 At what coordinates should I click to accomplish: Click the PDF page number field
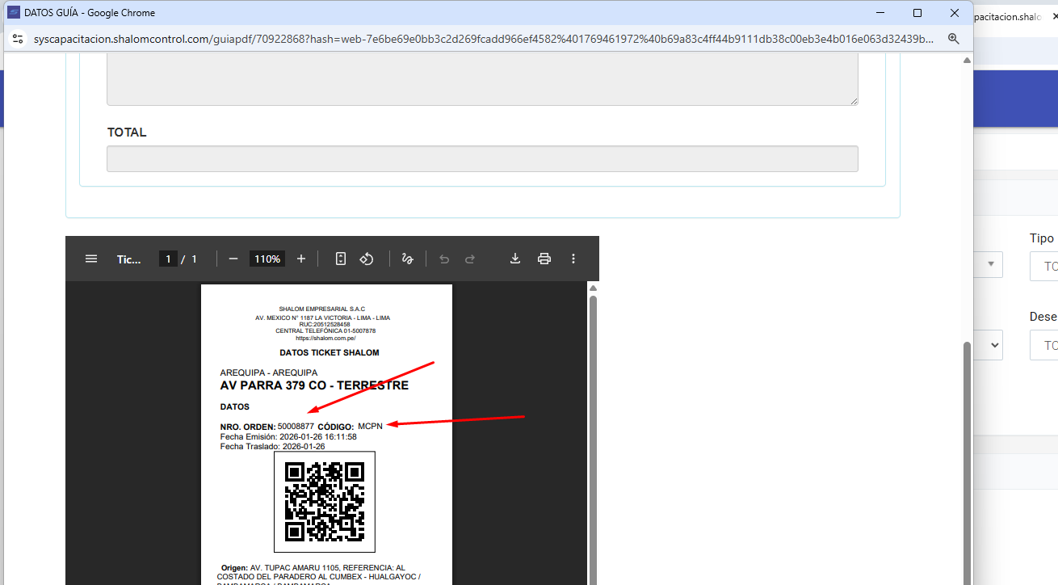[168, 259]
